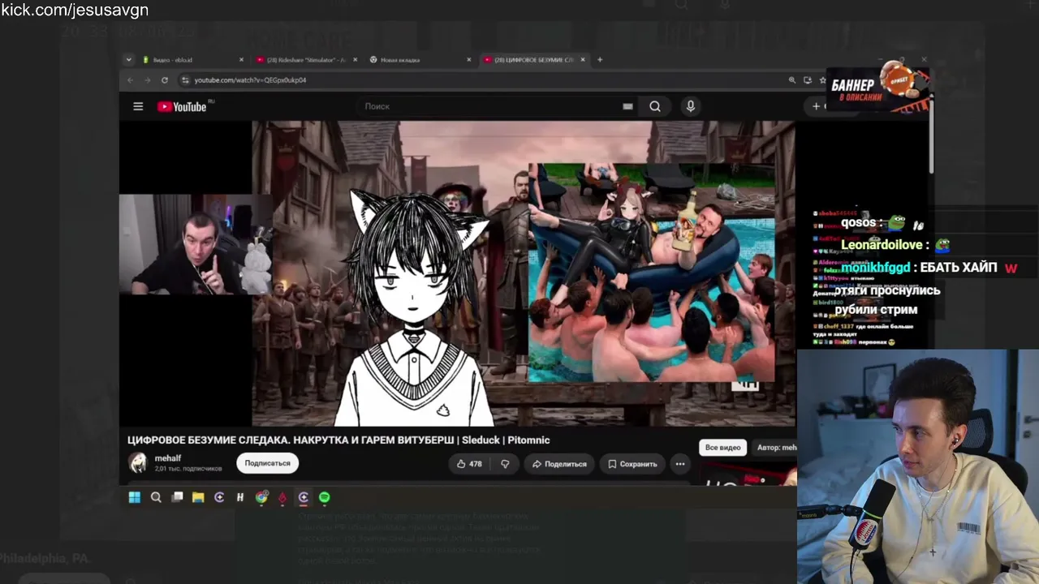The width and height of the screenshot is (1039, 584).
Task: Open the browser zoom magnifier icon
Action: click(x=792, y=80)
